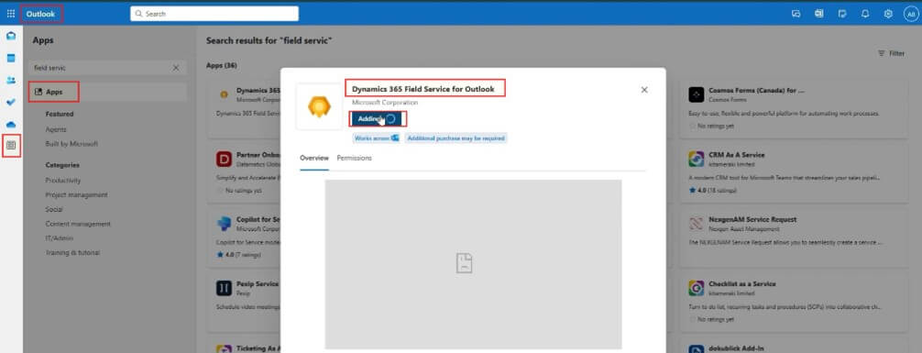Open the Settings gear icon
Viewport: 922px width, 353px height.
coord(888,14)
